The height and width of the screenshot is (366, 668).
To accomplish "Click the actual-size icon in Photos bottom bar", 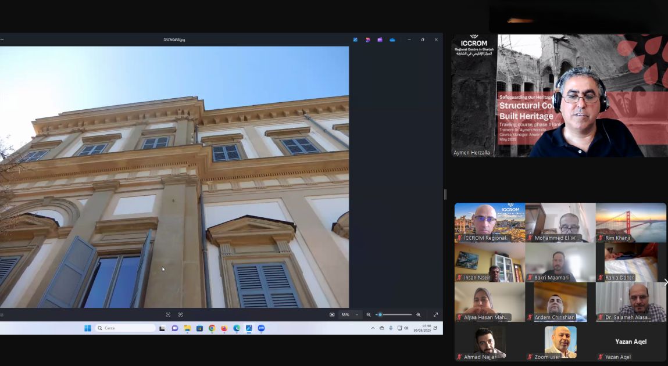I will (181, 314).
